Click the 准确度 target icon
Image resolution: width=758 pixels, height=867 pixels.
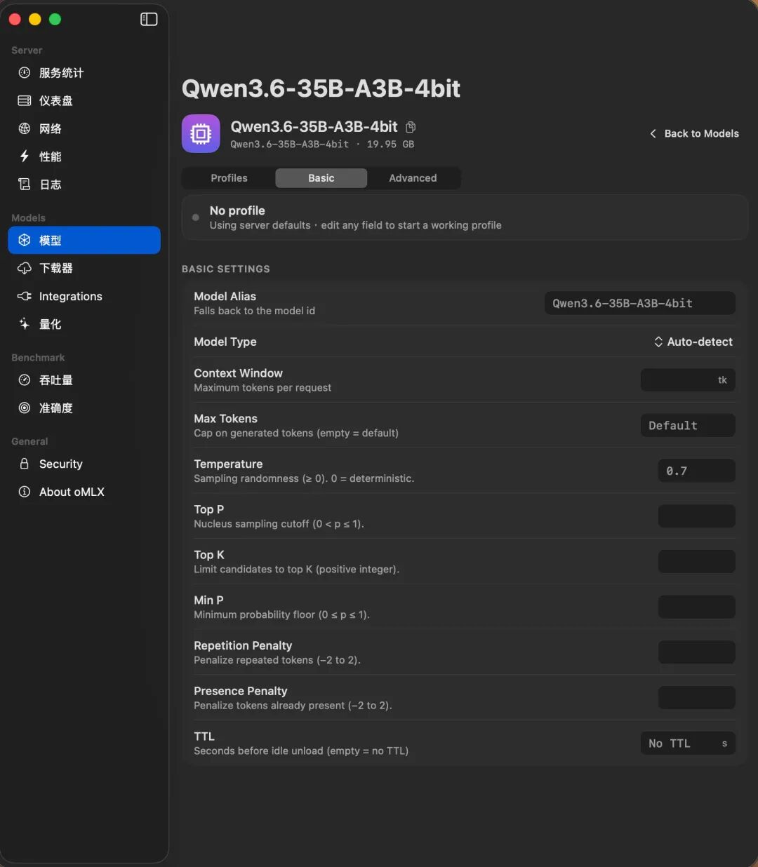25,408
